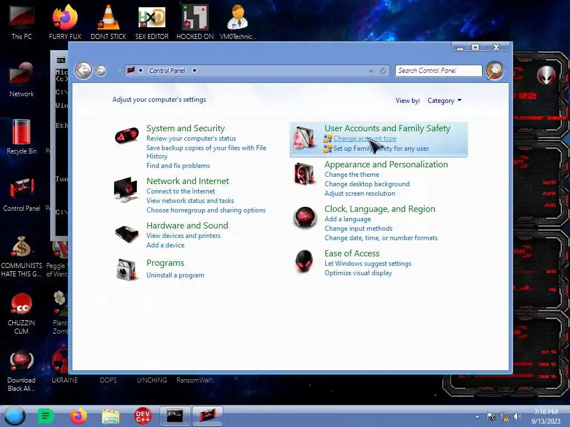The width and height of the screenshot is (570, 427).
Task: Click User Accounts and Family Safety icon
Action: pos(304,138)
